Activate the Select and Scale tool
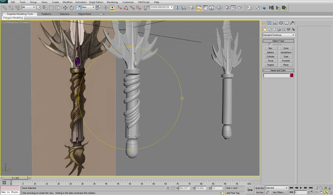Image resolution: width=333 pixels, height=195 pixels. tap(78, 8)
